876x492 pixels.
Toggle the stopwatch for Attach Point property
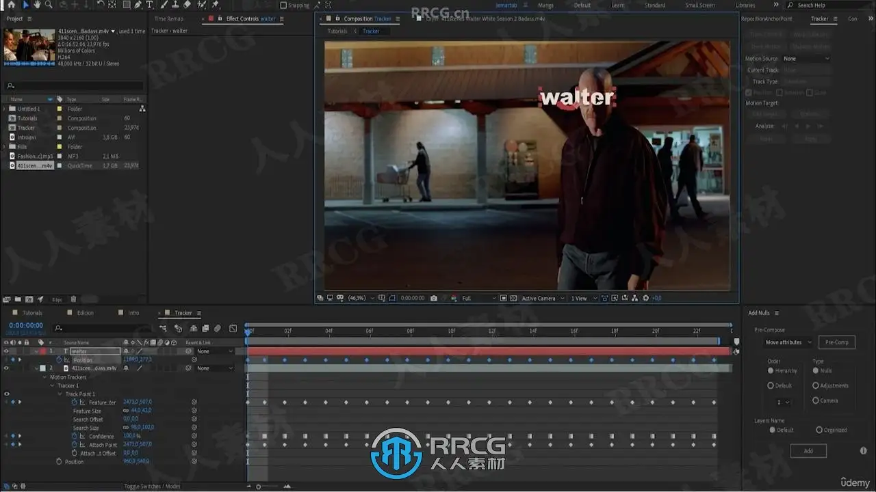[x=75, y=444]
